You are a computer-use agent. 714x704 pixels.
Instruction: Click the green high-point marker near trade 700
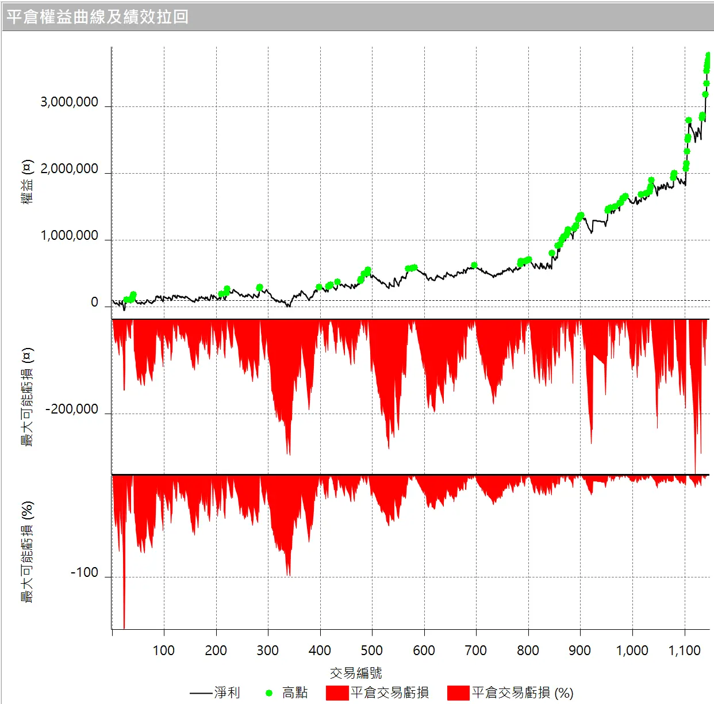coord(474,266)
